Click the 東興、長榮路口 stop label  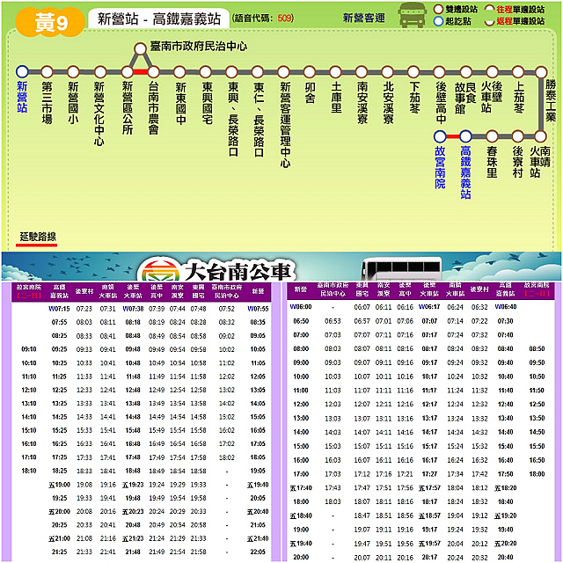[x=233, y=120]
